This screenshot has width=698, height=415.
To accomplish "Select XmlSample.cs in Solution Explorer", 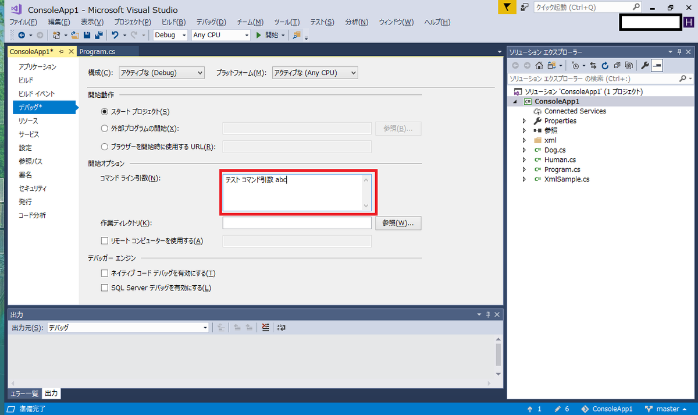I will (567, 179).
